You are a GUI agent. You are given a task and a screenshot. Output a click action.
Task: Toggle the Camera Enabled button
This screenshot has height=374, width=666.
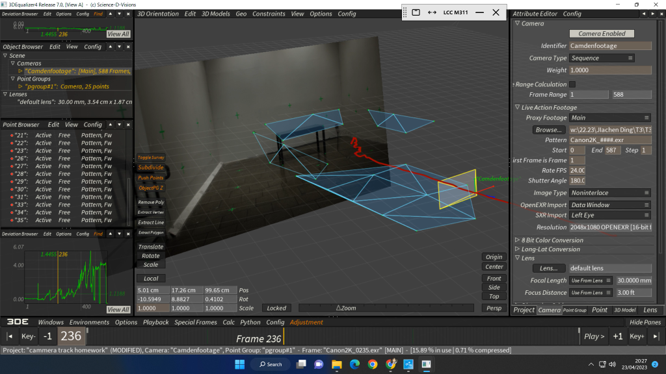[x=602, y=34]
